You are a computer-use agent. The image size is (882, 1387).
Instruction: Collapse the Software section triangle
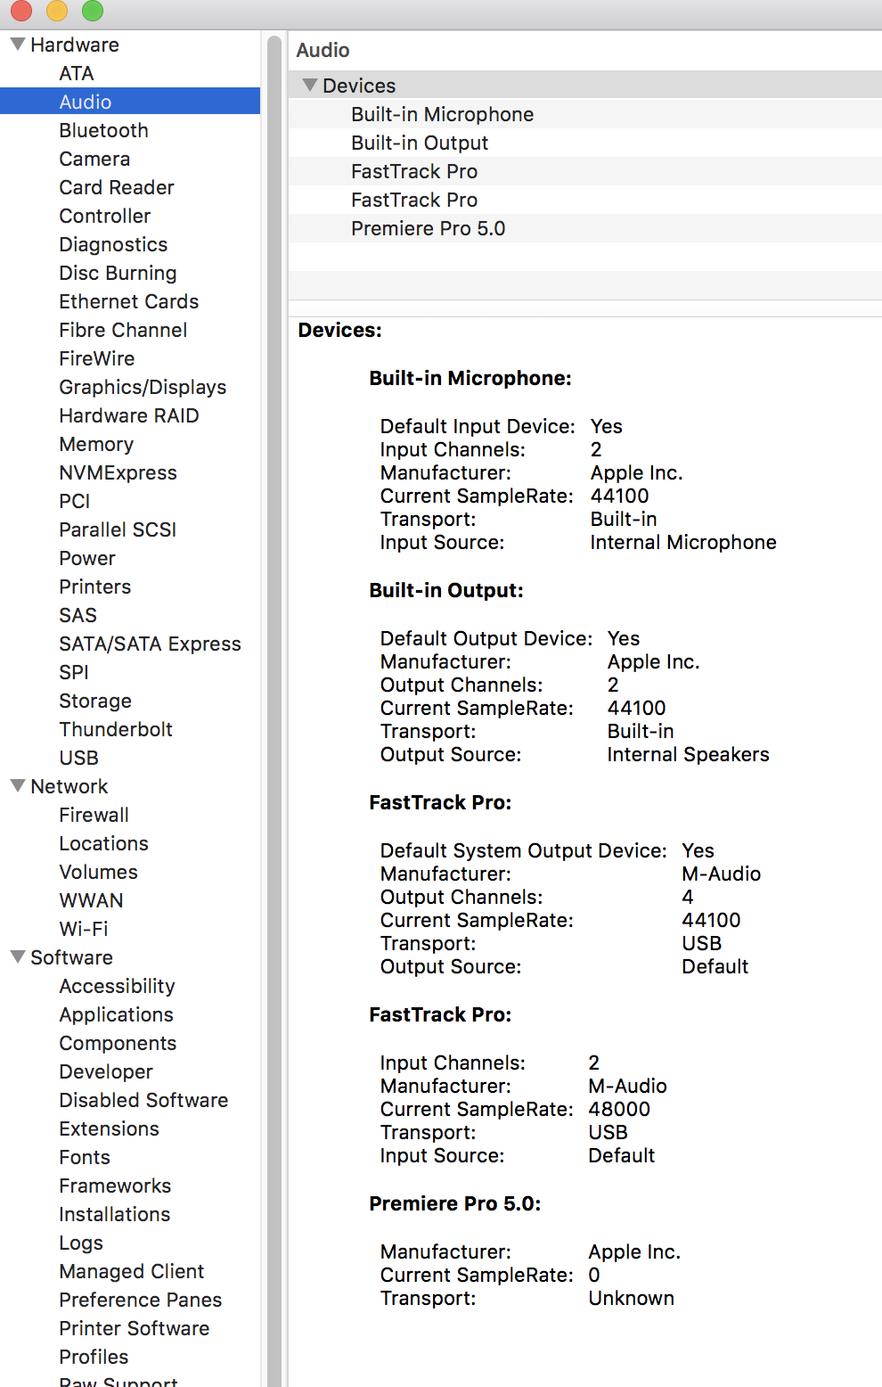[x=17, y=956]
